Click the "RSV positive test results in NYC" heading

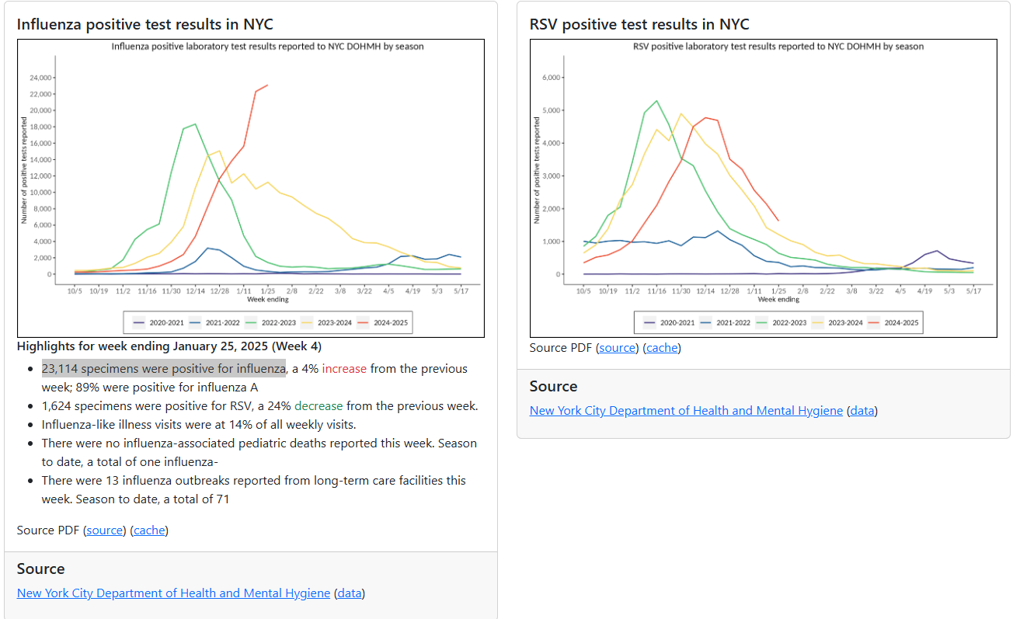639,24
